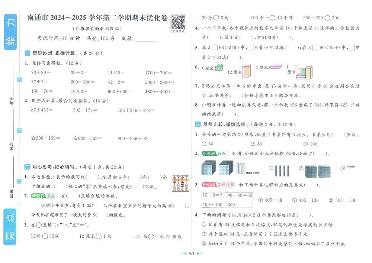Click the 考试时间:40 分钟 text

tap(58, 38)
